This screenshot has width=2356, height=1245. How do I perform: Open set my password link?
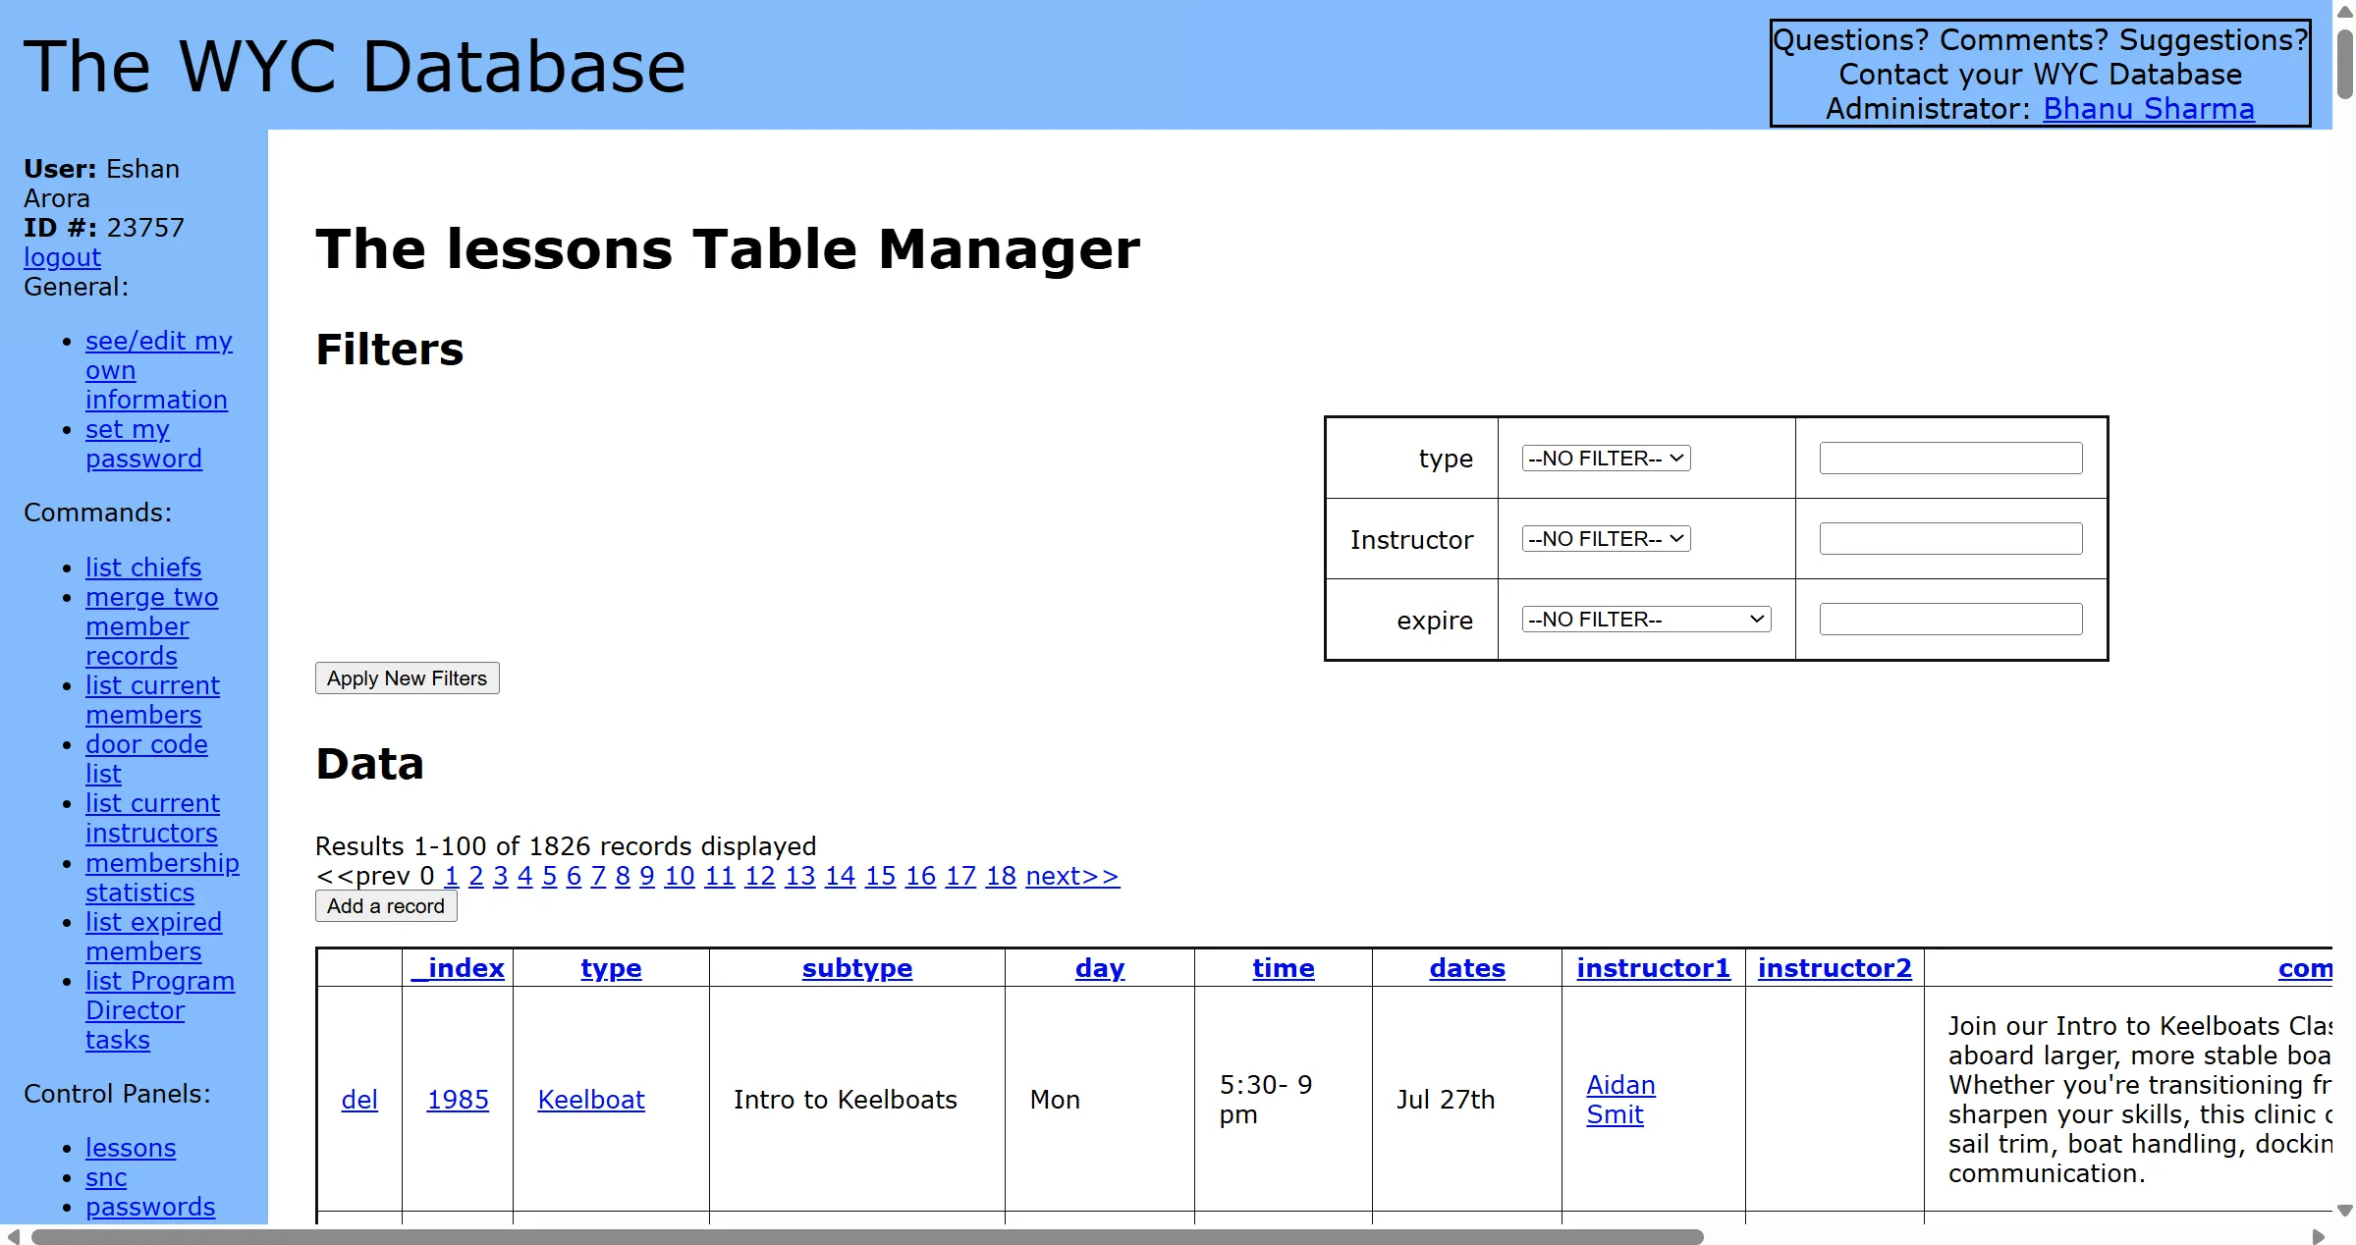click(143, 444)
